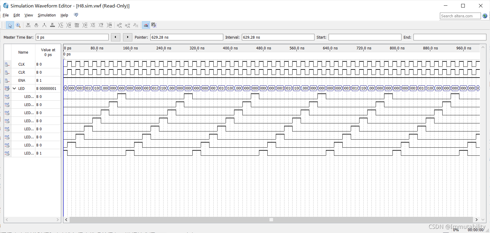Click the Random Values (XR) icon

point(109,25)
